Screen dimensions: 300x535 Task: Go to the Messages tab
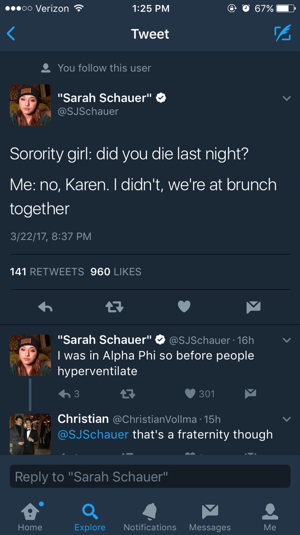pyautogui.click(x=210, y=517)
